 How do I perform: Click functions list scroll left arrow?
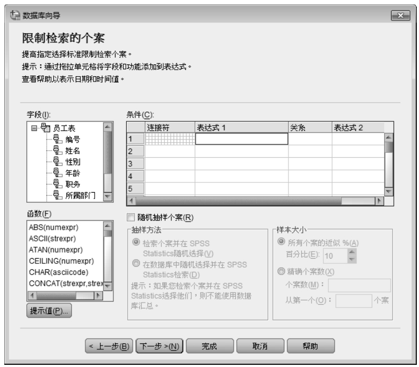(x=32, y=296)
